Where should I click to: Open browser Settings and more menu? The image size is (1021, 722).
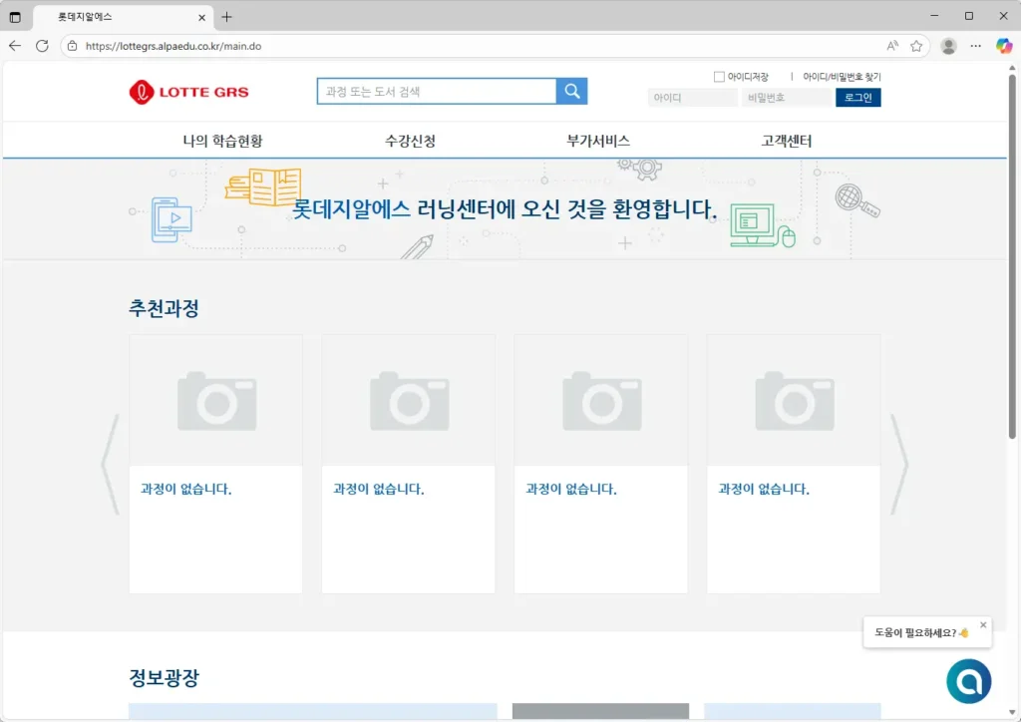tap(975, 46)
